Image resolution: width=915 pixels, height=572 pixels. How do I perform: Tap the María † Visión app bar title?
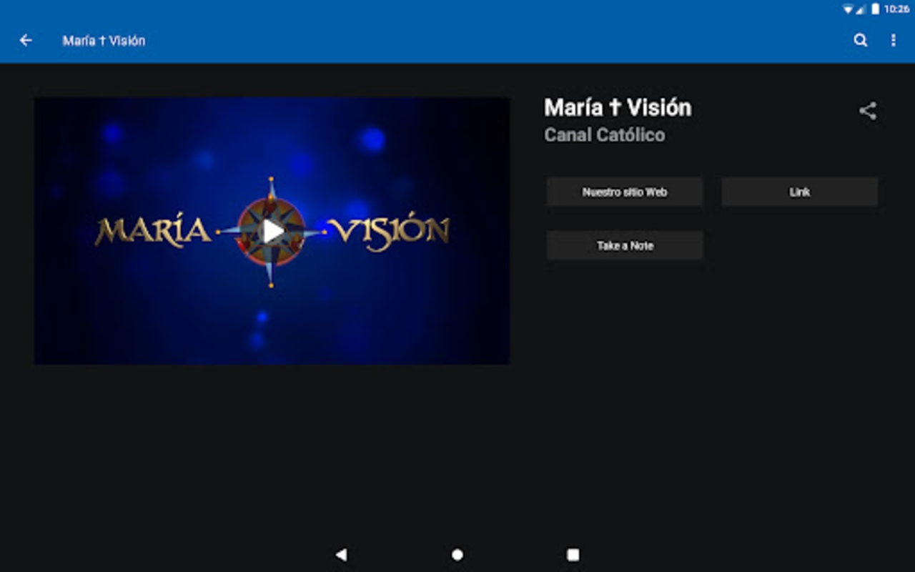point(104,41)
